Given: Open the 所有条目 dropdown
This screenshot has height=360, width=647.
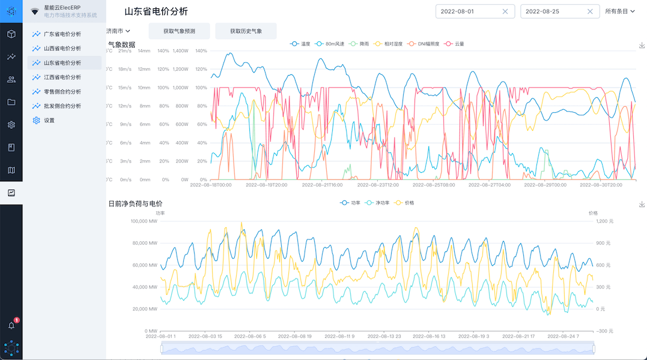Looking at the screenshot, I should [620, 11].
